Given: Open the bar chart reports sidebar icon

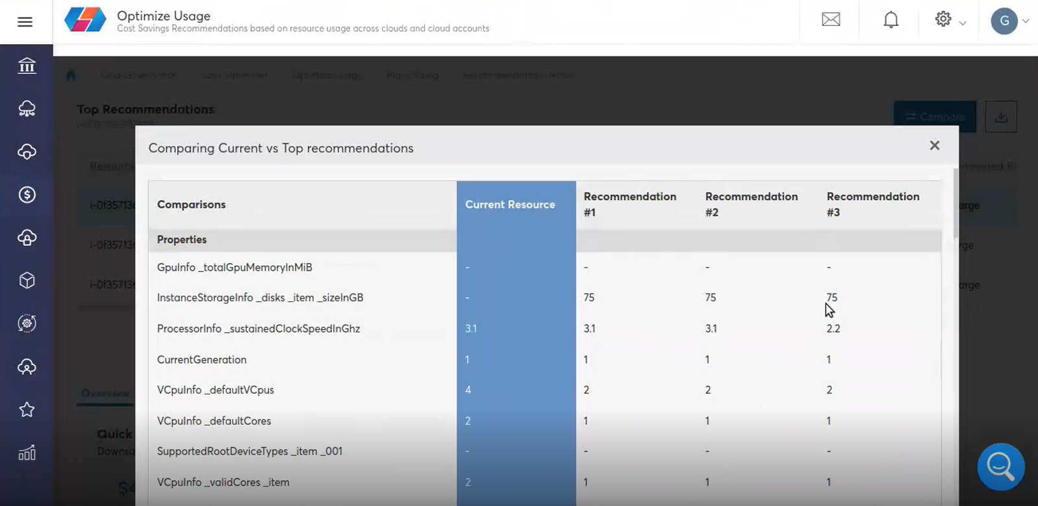Looking at the screenshot, I should (x=27, y=453).
